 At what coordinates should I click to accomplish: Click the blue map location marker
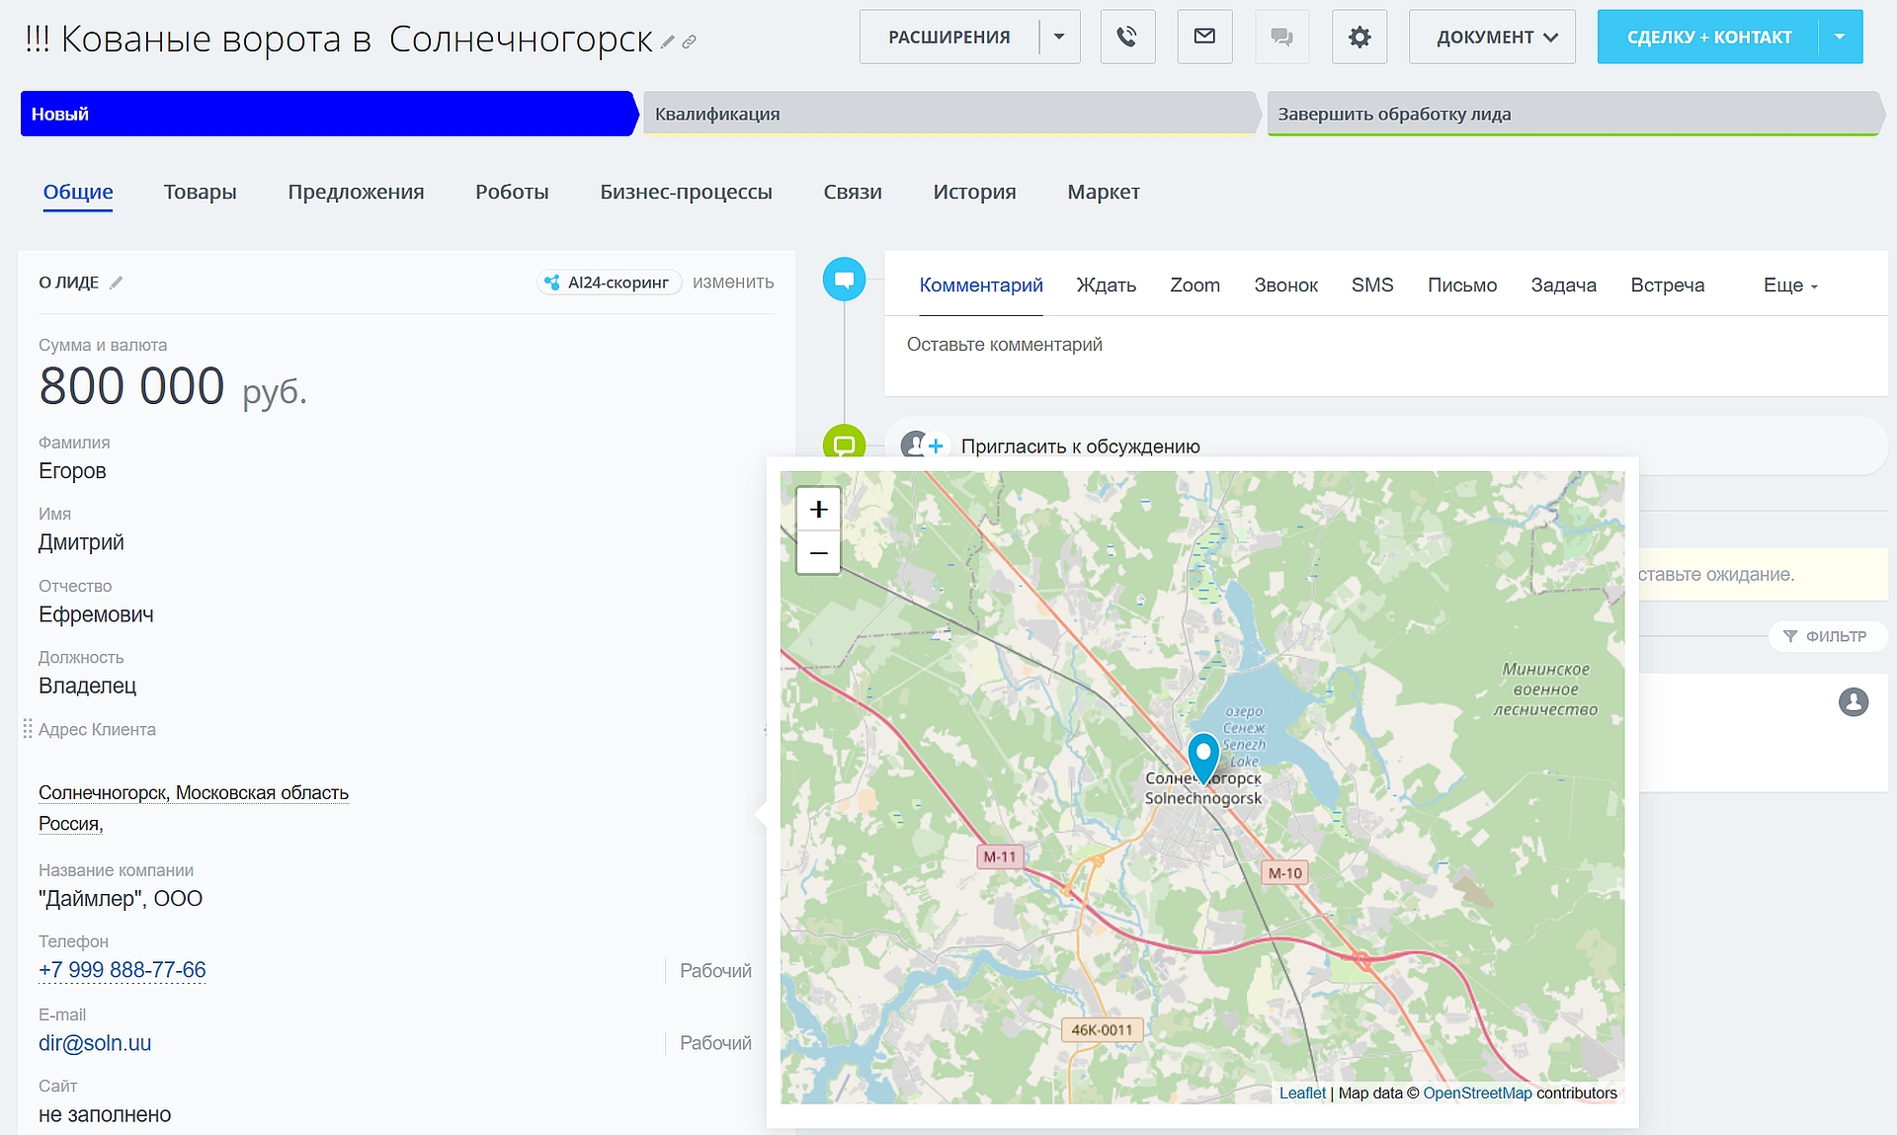point(1202,756)
